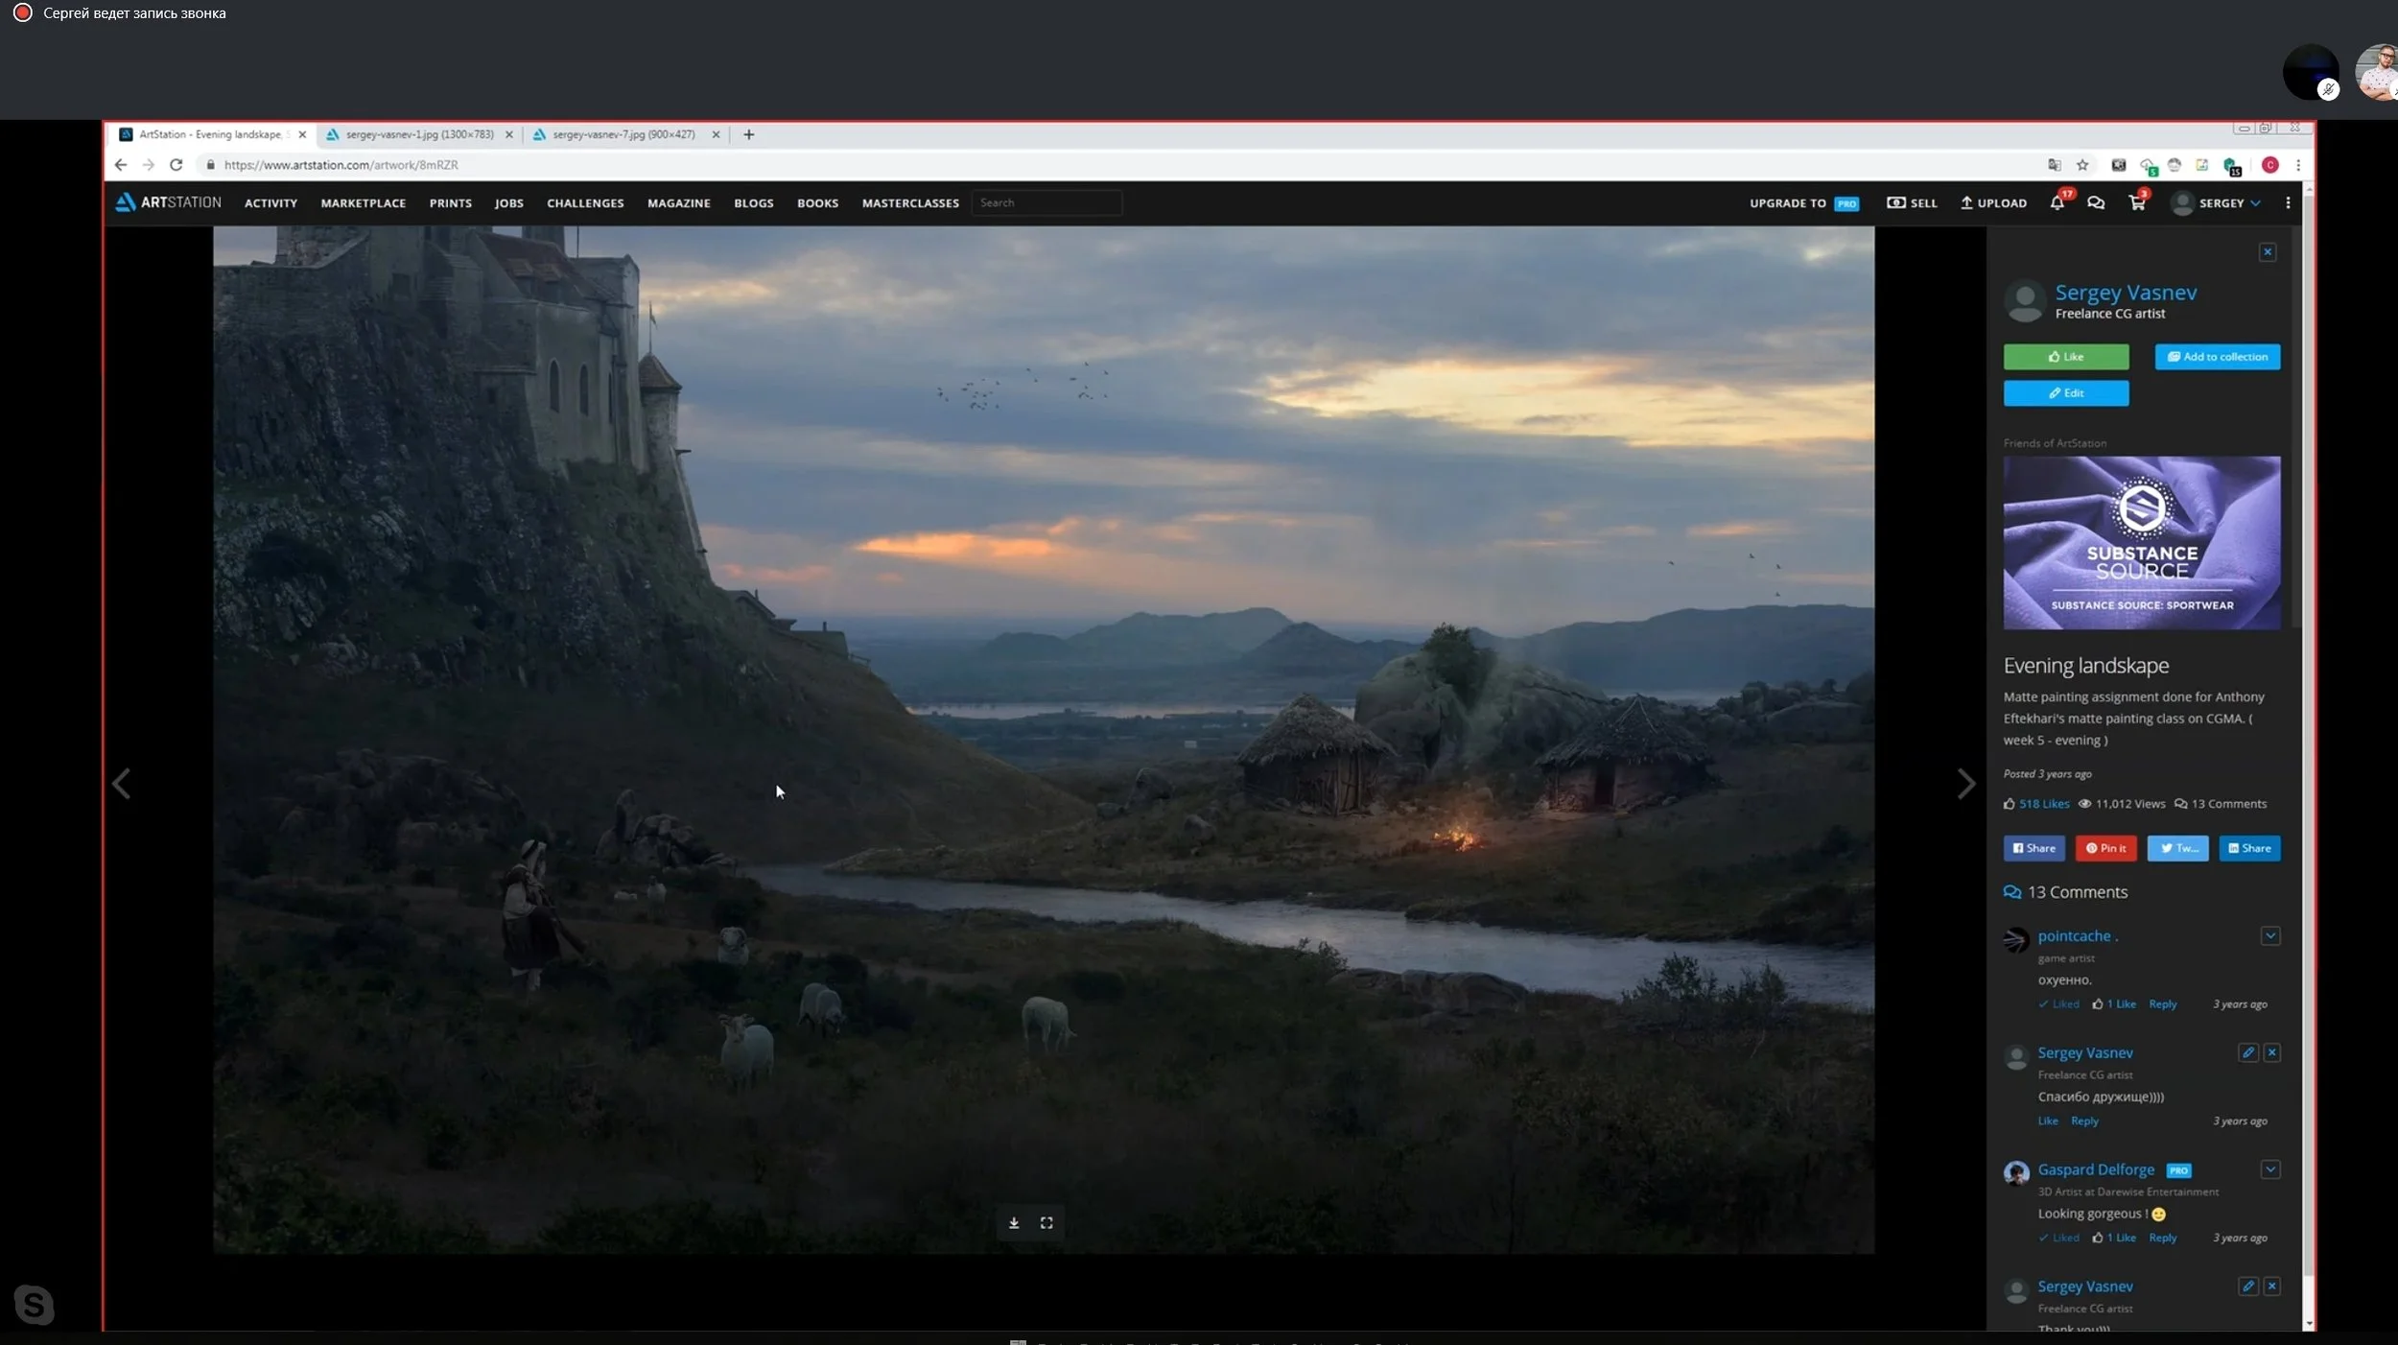Expand options dropdown on pointcache's comment
The height and width of the screenshot is (1345, 2398).
coord(2270,935)
